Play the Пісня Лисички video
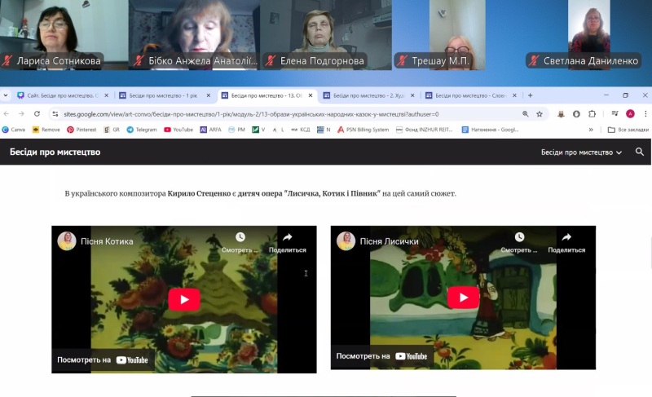This screenshot has width=652, height=397. click(463, 298)
